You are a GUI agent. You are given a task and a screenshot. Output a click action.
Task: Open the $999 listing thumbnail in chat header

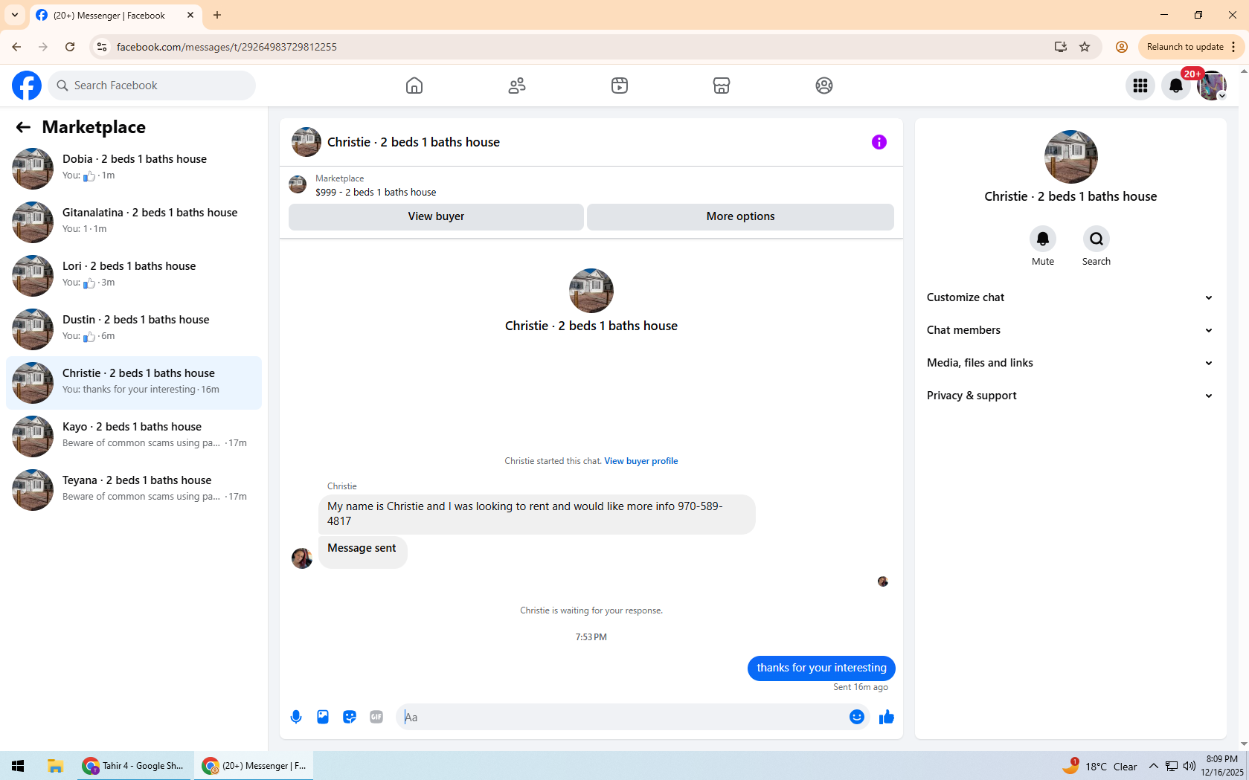[x=298, y=184]
